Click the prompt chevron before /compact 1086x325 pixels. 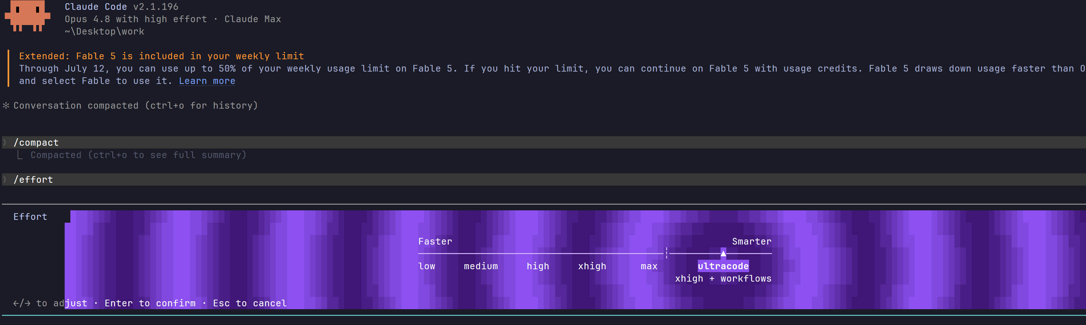click(x=5, y=143)
